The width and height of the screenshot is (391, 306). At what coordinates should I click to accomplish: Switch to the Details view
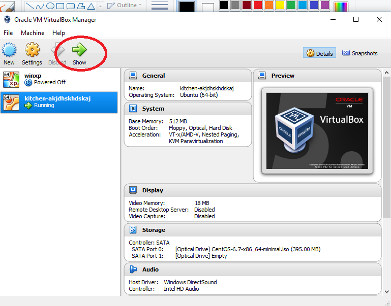pos(319,53)
